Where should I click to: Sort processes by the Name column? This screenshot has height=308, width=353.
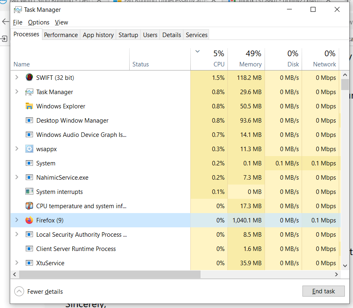pos(70,59)
